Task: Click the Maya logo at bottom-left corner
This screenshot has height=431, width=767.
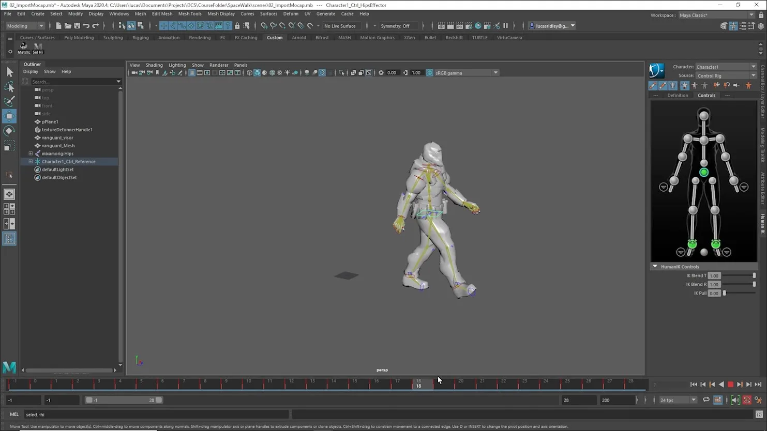Action: click(9, 367)
